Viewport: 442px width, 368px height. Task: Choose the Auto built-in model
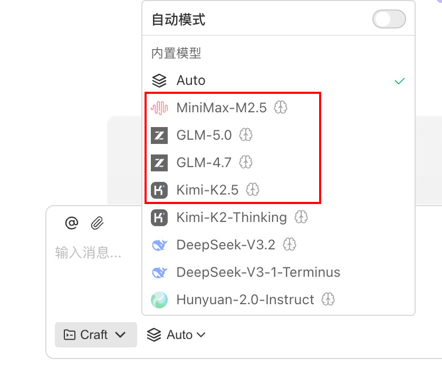[x=190, y=80]
